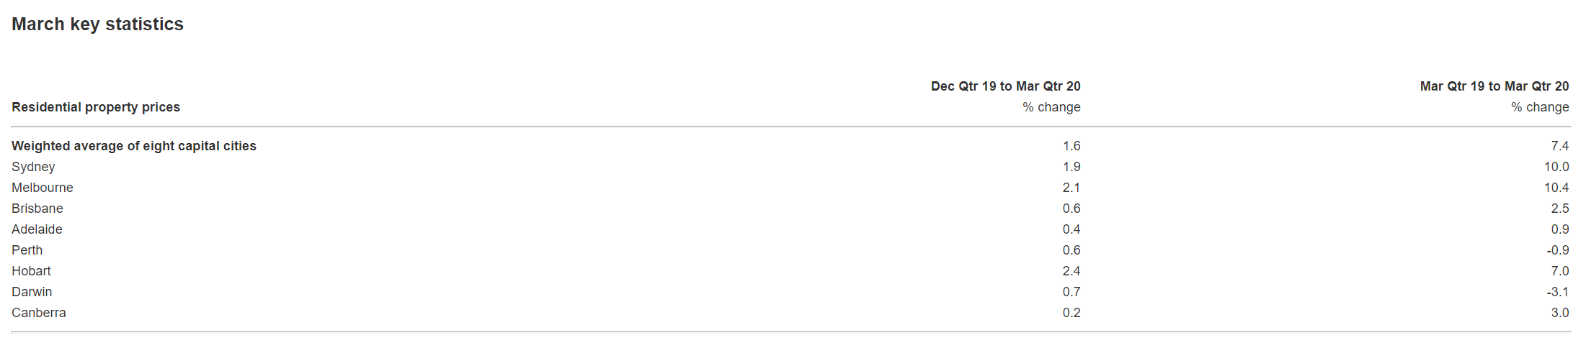
Task: Select the Canberra row label
Action: [x=39, y=313]
